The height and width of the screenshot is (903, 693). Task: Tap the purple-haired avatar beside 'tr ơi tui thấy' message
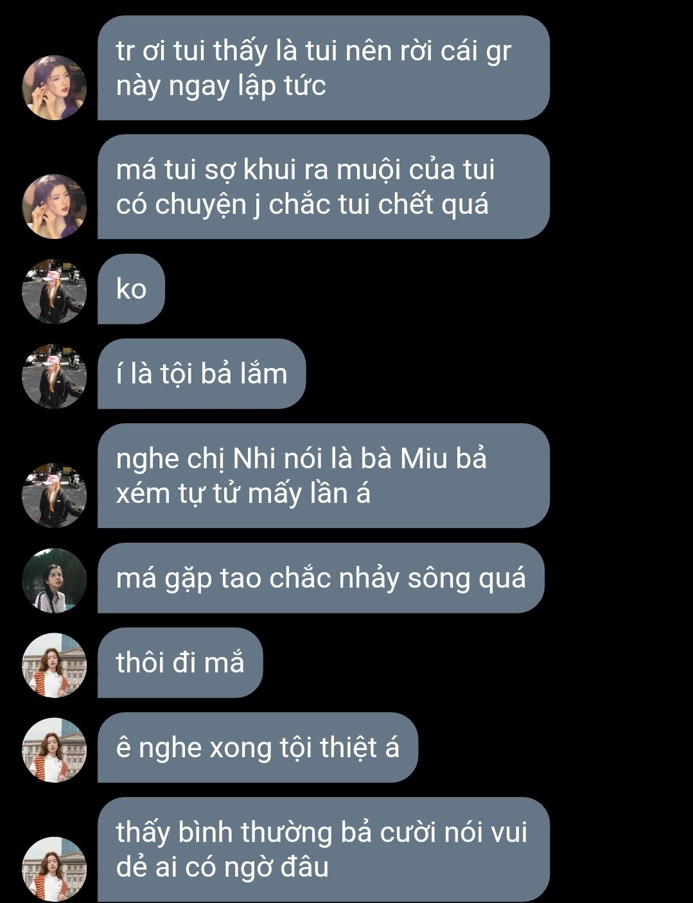point(55,88)
